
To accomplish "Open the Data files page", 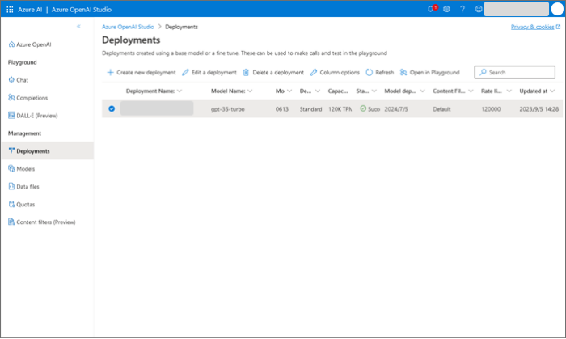I will (23, 187).
